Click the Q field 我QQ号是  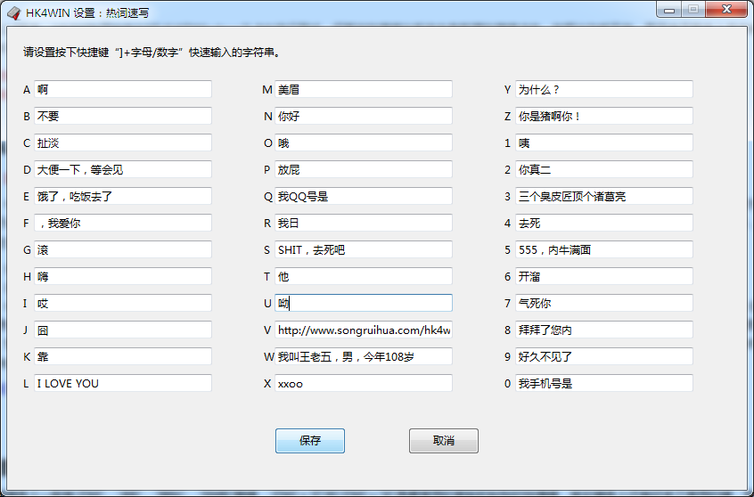point(364,196)
